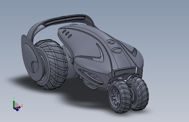
Task: Click the blue Z axis of the triad
Action: tap(16, 109)
